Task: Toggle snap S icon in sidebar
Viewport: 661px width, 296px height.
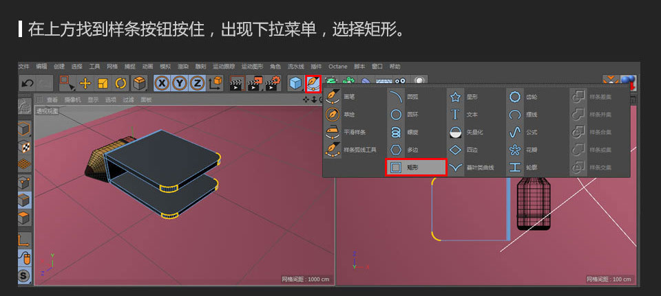Action: [25, 275]
